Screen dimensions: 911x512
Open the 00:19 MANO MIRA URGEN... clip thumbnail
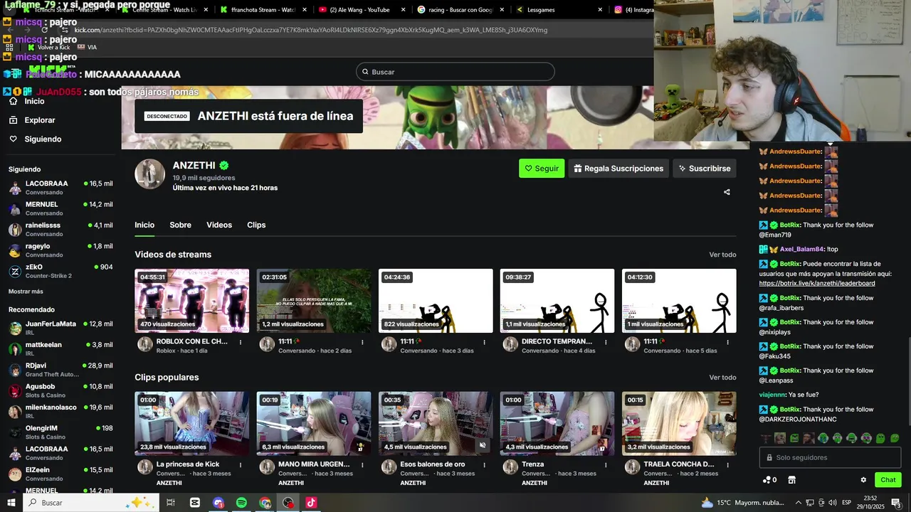(314, 424)
